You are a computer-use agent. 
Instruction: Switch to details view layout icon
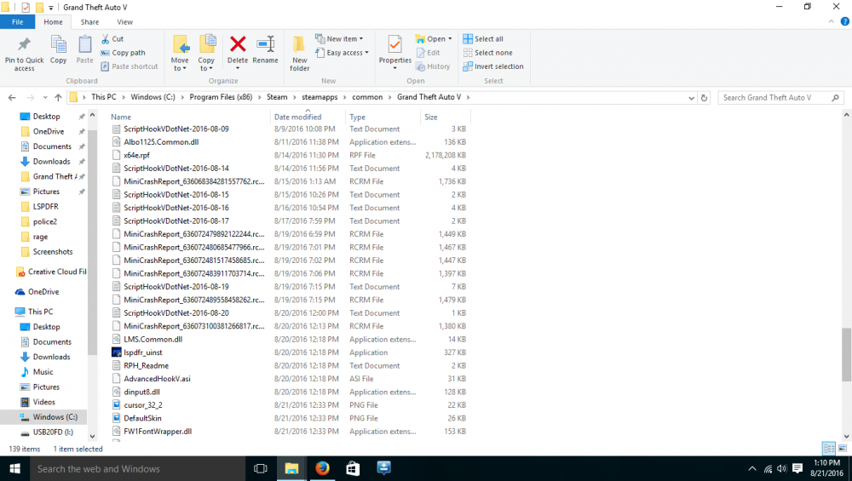(828, 449)
